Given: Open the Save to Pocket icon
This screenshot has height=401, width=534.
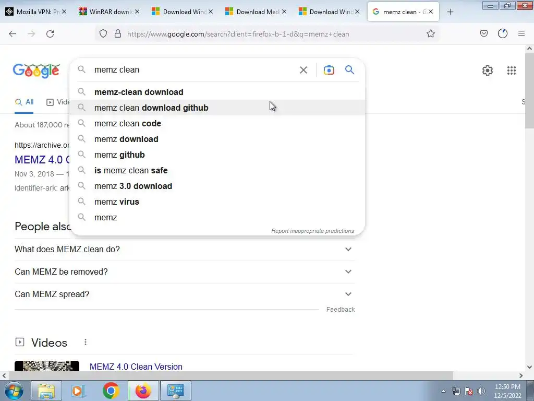Looking at the screenshot, I should [x=483, y=33].
